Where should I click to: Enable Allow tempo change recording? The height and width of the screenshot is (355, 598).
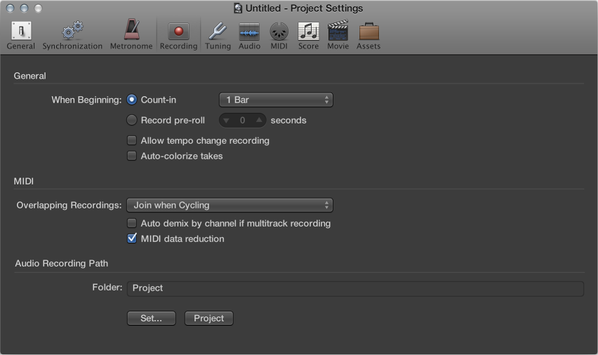pyautogui.click(x=131, y=140)
